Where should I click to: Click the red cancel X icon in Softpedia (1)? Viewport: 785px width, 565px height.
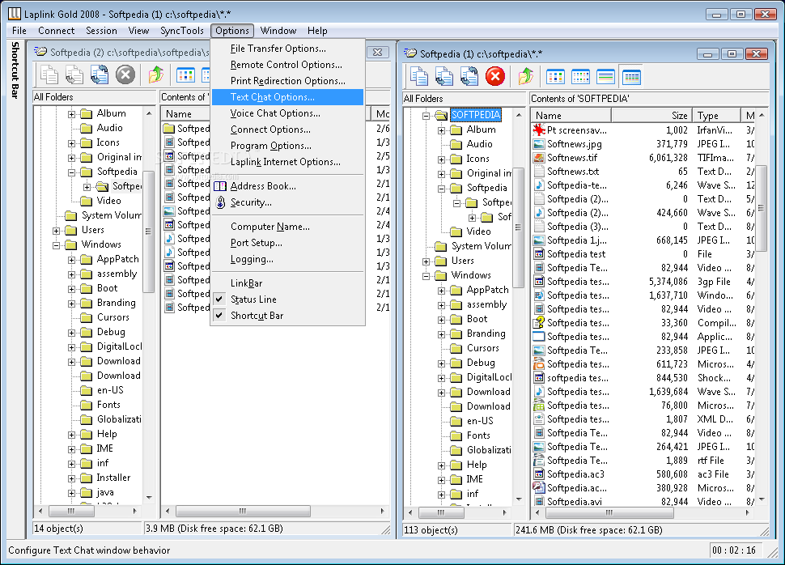click(x=495, y=77)
